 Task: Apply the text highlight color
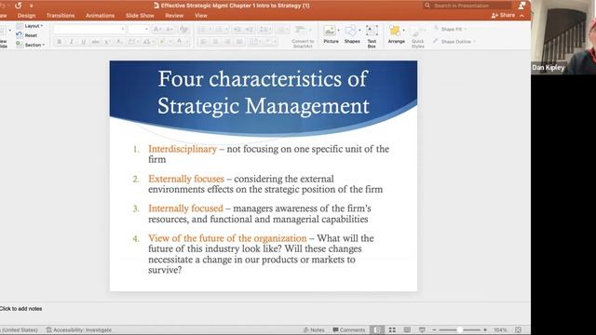click(162, 42)
